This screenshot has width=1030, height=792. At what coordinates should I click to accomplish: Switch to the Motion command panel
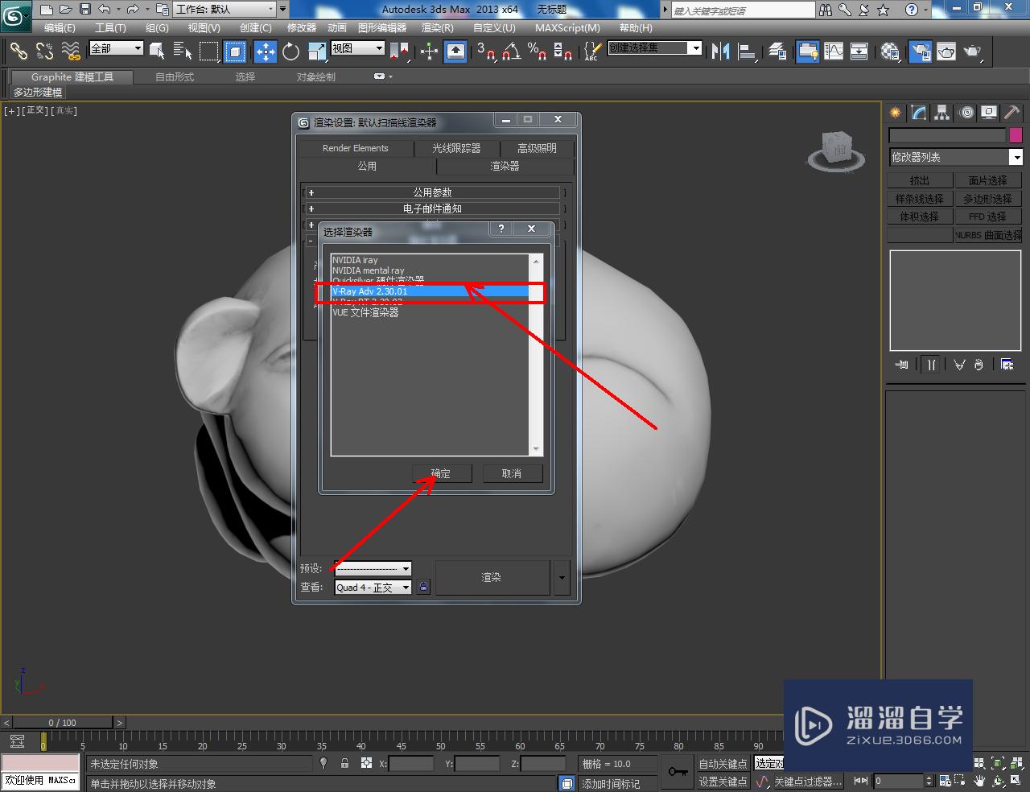966,113
